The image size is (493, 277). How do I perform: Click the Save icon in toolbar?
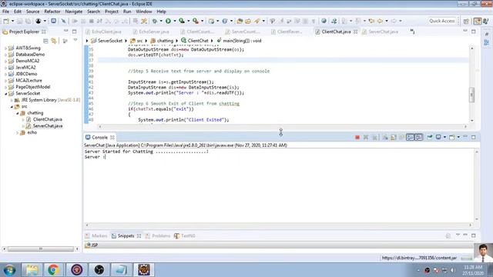click(x=19, y=21)
